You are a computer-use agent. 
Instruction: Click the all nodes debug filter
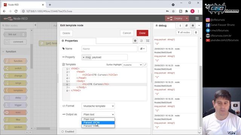(x=184, y=33)
